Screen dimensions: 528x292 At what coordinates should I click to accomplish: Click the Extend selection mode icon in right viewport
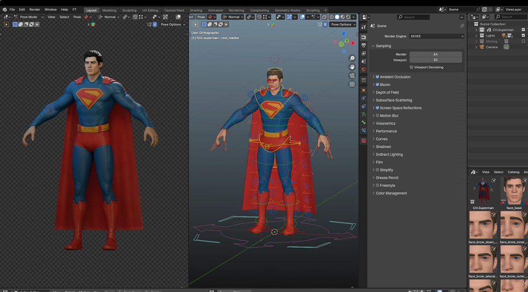(209, 24)
